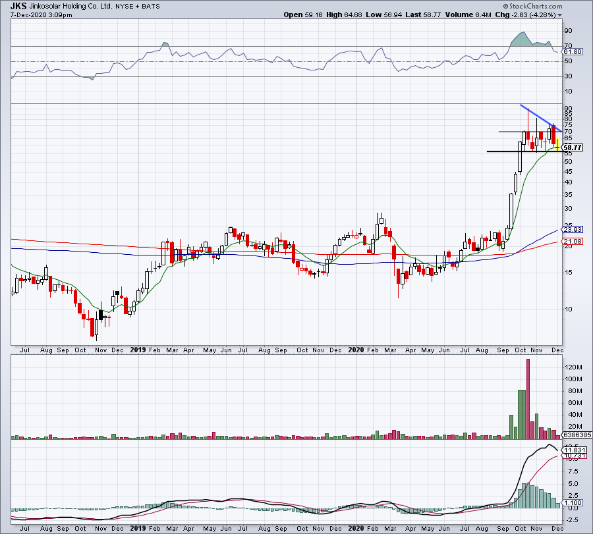Click the 100M volume axis label
The image size is (593, 534).
click(x=573, y=379)
